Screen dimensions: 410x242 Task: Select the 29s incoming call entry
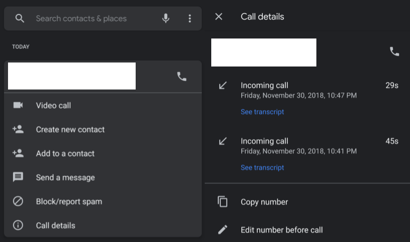tap(300, 90)
